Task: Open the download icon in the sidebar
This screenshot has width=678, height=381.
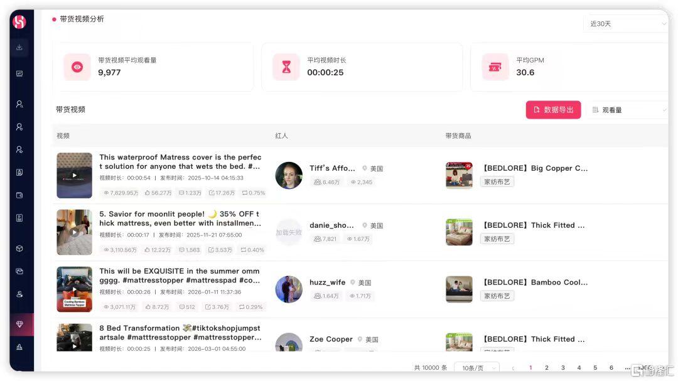Action: coord(19,47)
